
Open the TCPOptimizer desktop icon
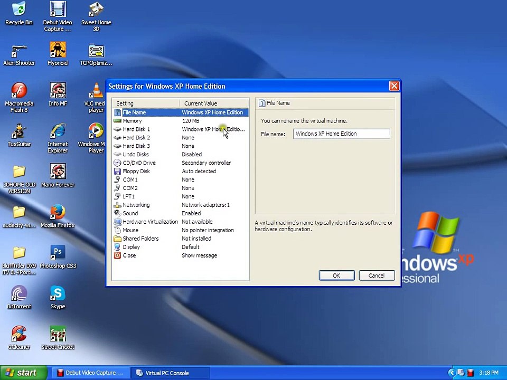coord(96,54)
